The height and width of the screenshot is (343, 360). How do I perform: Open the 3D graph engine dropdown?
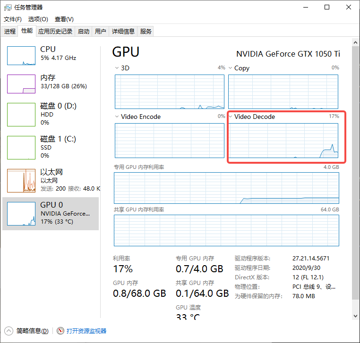118,68
